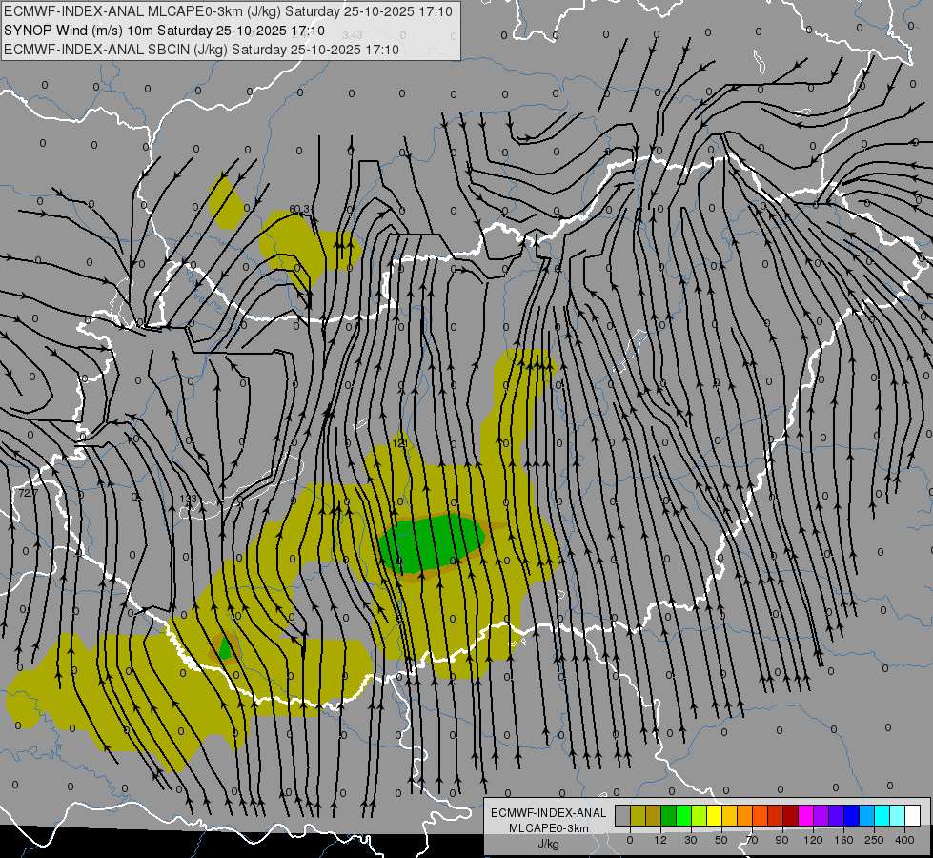Image resolution: width=933 pixels, height=858 pixels.
Task: Click the SYNOP Wind 10m header line
Action: pyautogui.click(x=164, y=31)
